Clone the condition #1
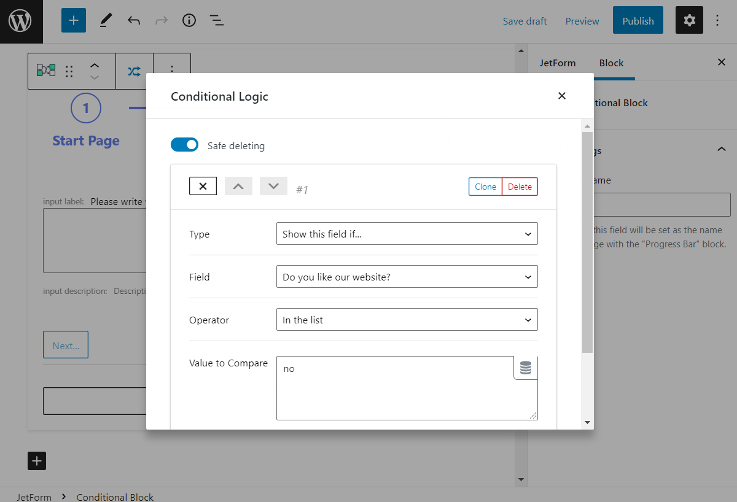This screenshot has width=737, height=502. pos(485,186)
